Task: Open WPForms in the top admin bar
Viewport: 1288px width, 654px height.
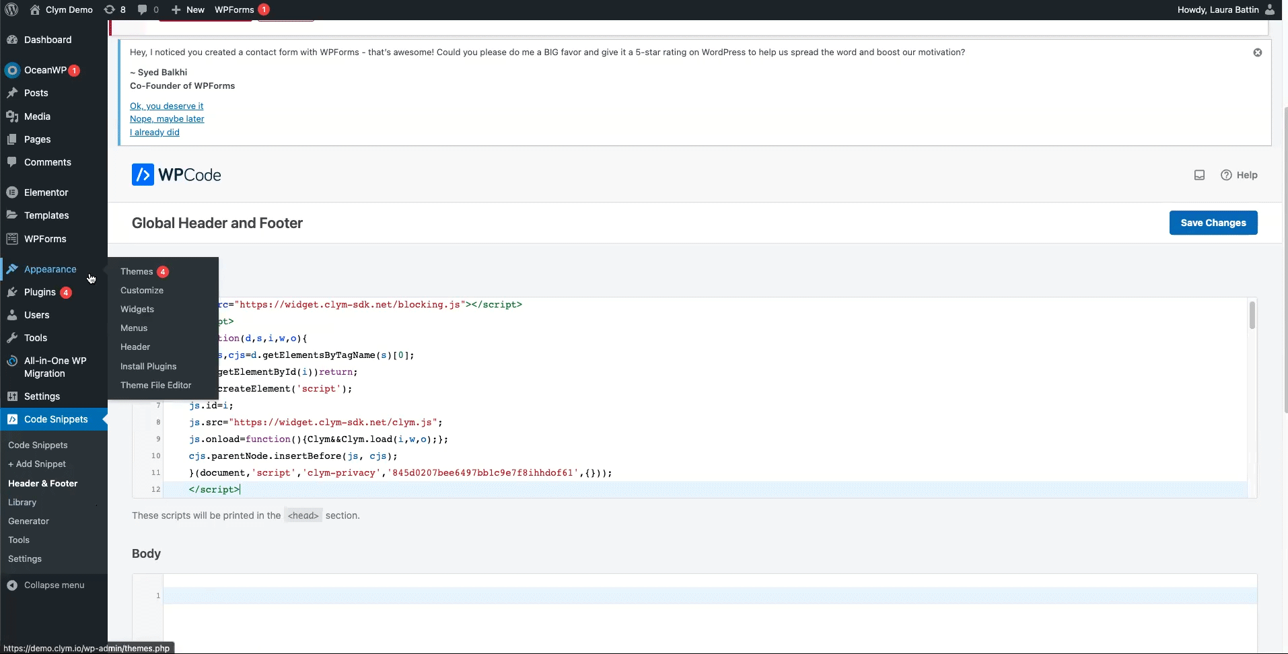Action: (242, 9)
